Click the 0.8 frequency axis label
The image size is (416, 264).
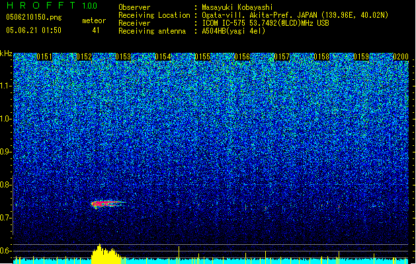coord(5,185)
